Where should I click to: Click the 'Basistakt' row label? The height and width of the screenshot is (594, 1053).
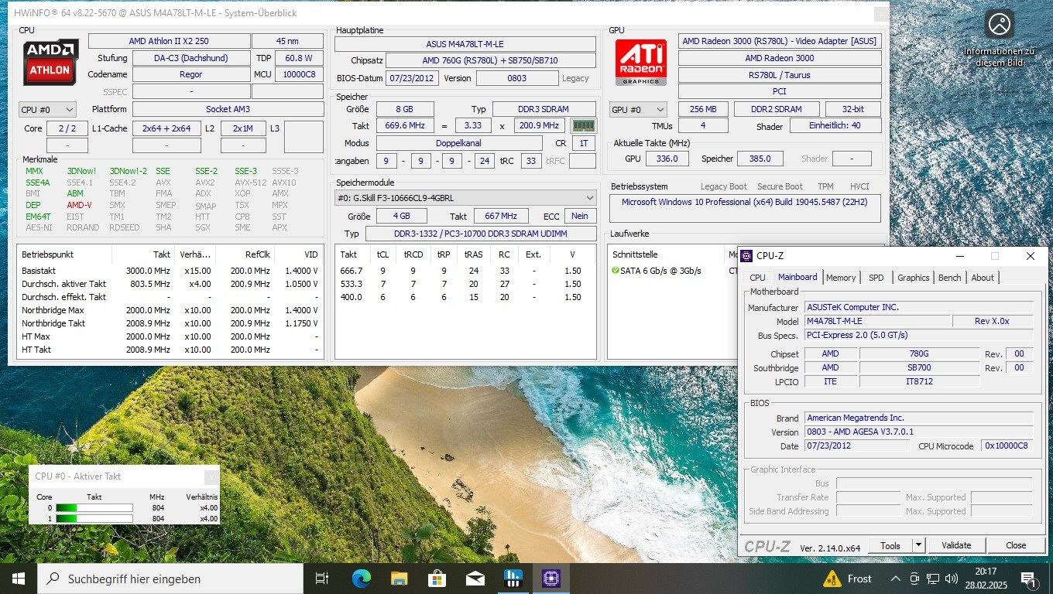pyautogui.click(x=39, y=271)
